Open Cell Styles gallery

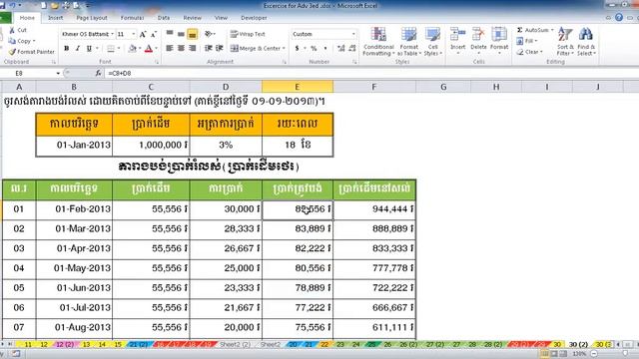coord(432,42)
